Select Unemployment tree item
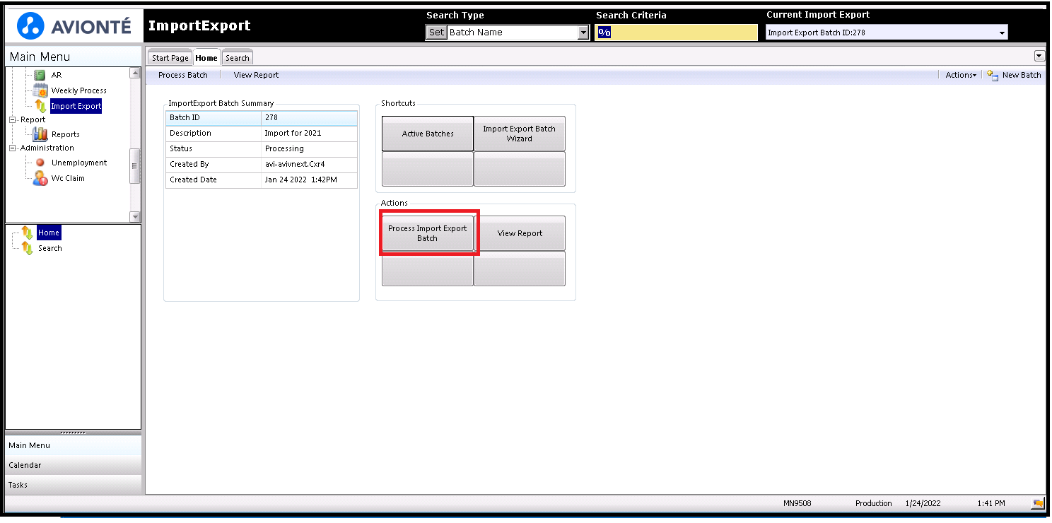 (79, 163)
